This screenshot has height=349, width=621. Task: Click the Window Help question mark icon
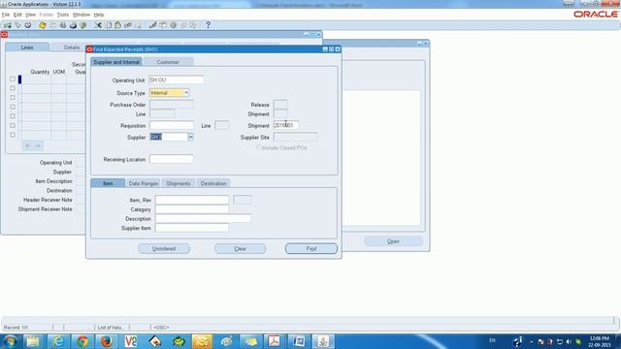pos(208,25)
